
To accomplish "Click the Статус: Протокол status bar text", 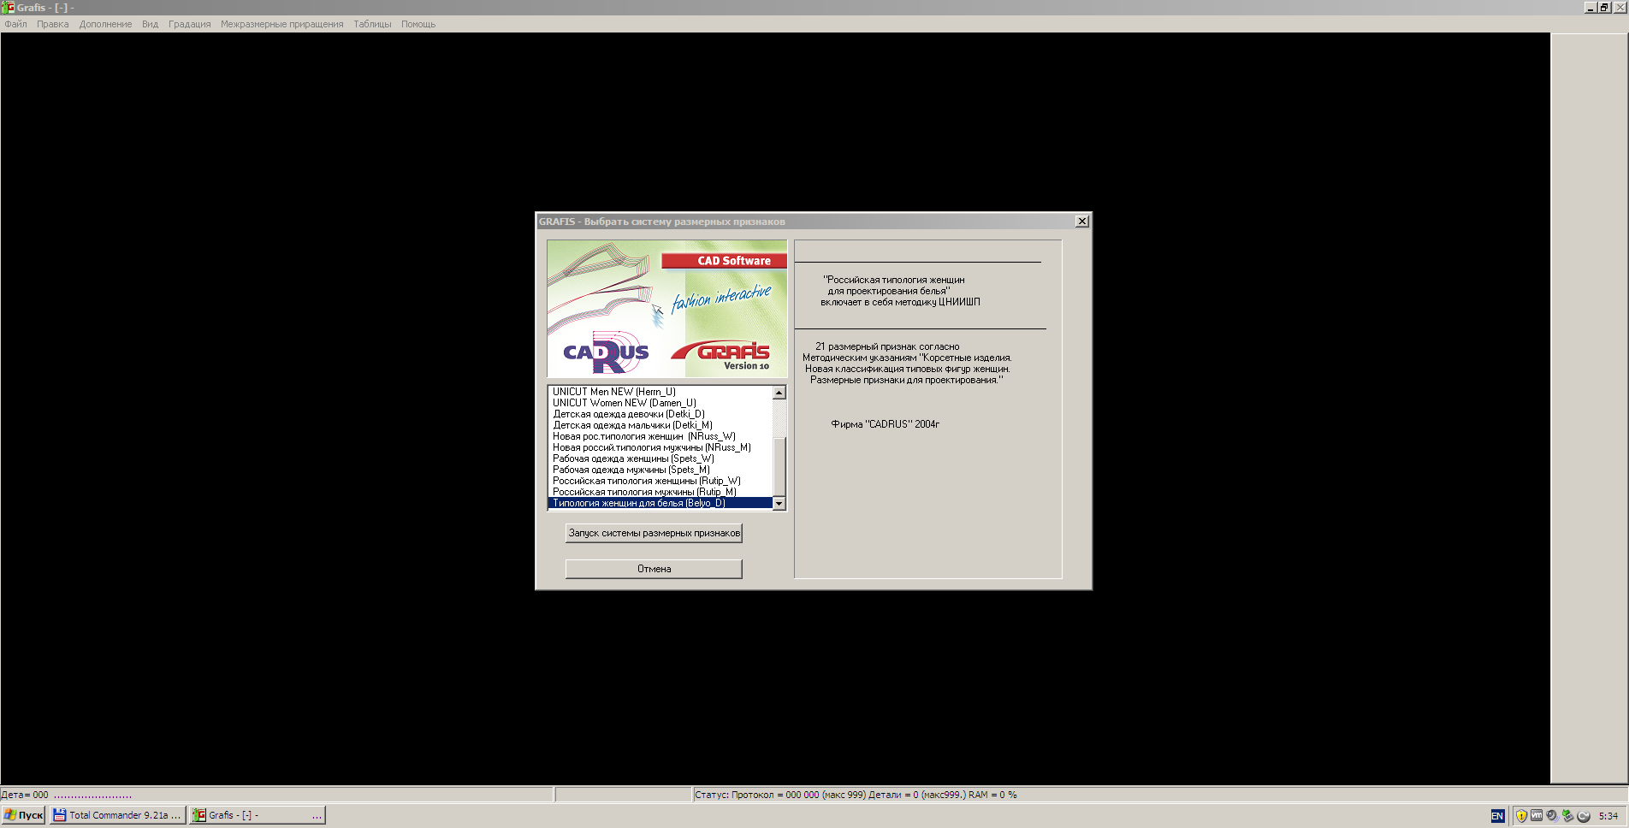I will pyautogui.click(x=856, y=795).
